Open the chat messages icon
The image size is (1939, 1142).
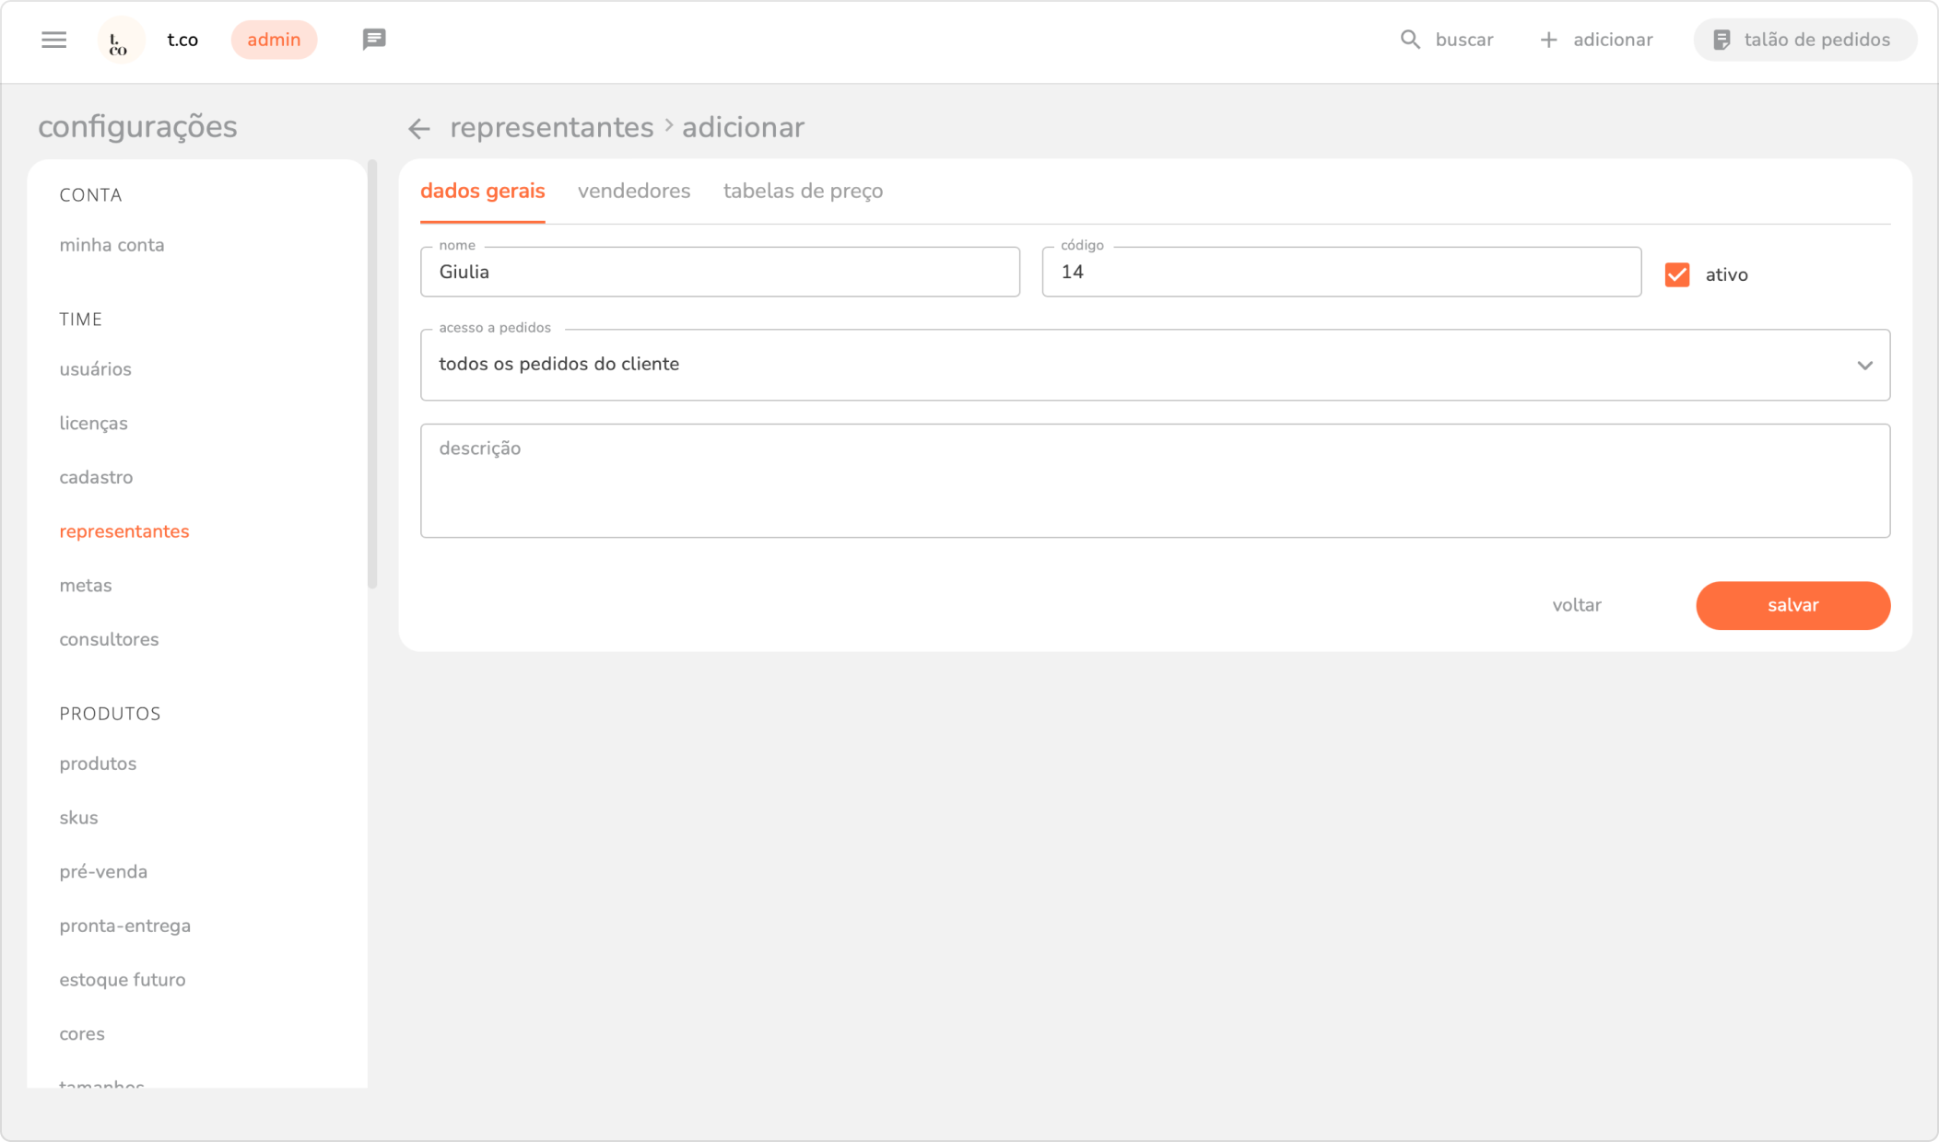[374, 40]
